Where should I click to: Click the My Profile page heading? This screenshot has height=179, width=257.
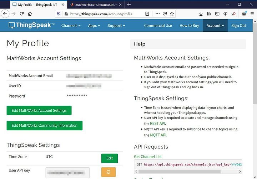pyautogui.click(x=28, y=43)
